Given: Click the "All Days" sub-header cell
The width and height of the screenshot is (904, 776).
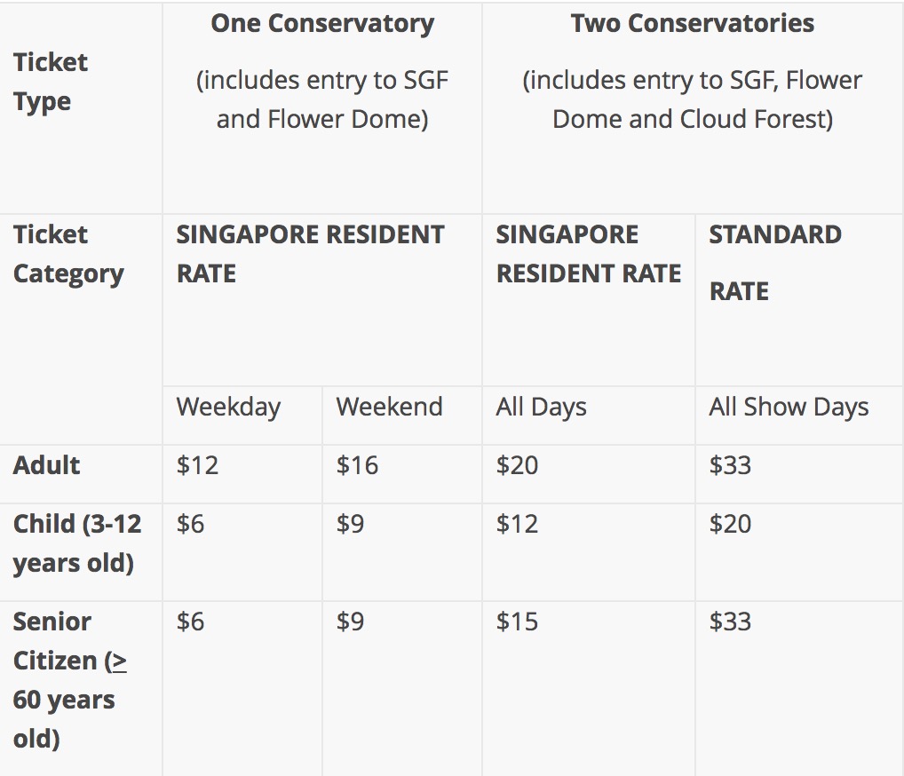Looking at the screenshot, I should pos(541,408).
